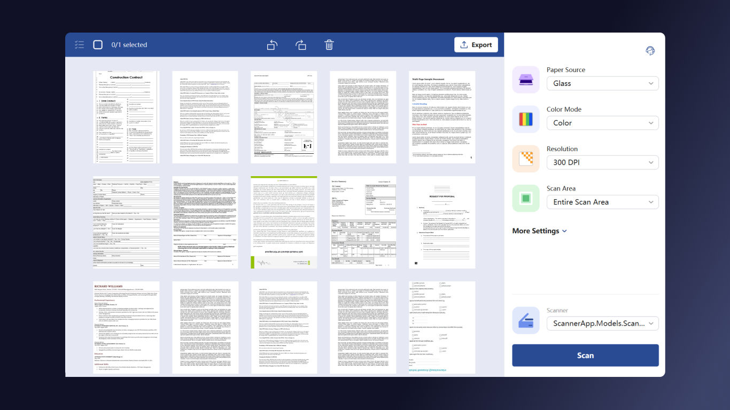Tick the select-all checkbox

[98, 45]
